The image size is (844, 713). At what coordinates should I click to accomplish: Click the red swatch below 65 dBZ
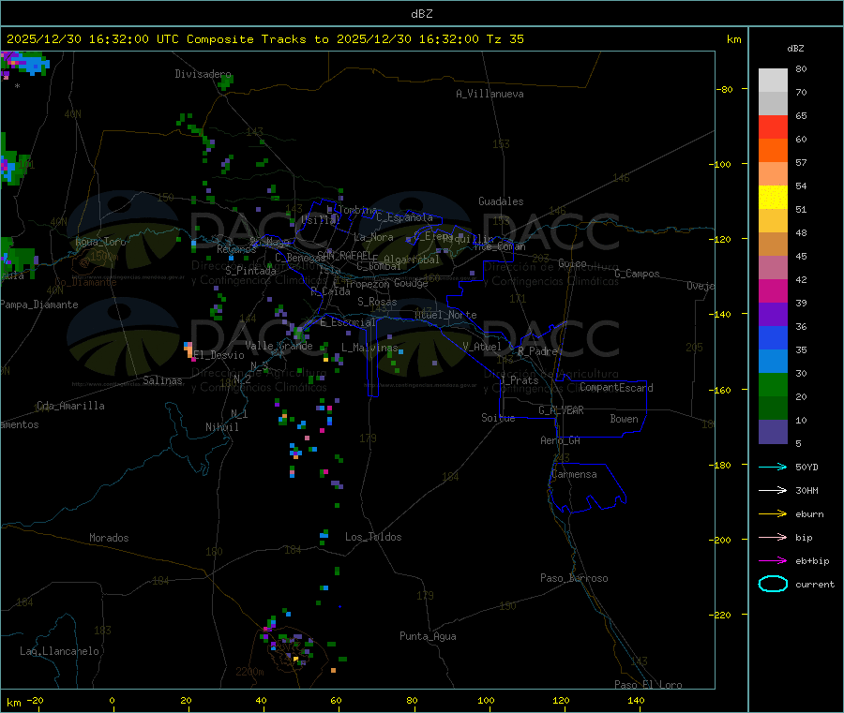click(773, 126)
